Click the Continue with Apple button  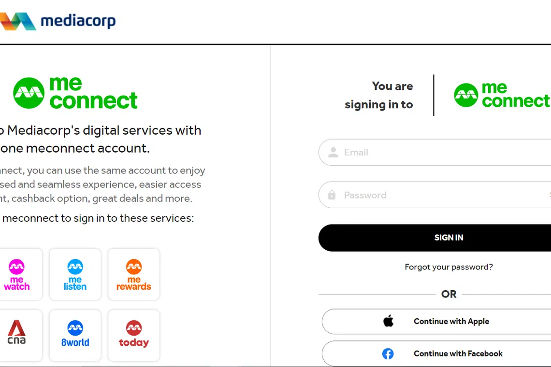point(451,322)
